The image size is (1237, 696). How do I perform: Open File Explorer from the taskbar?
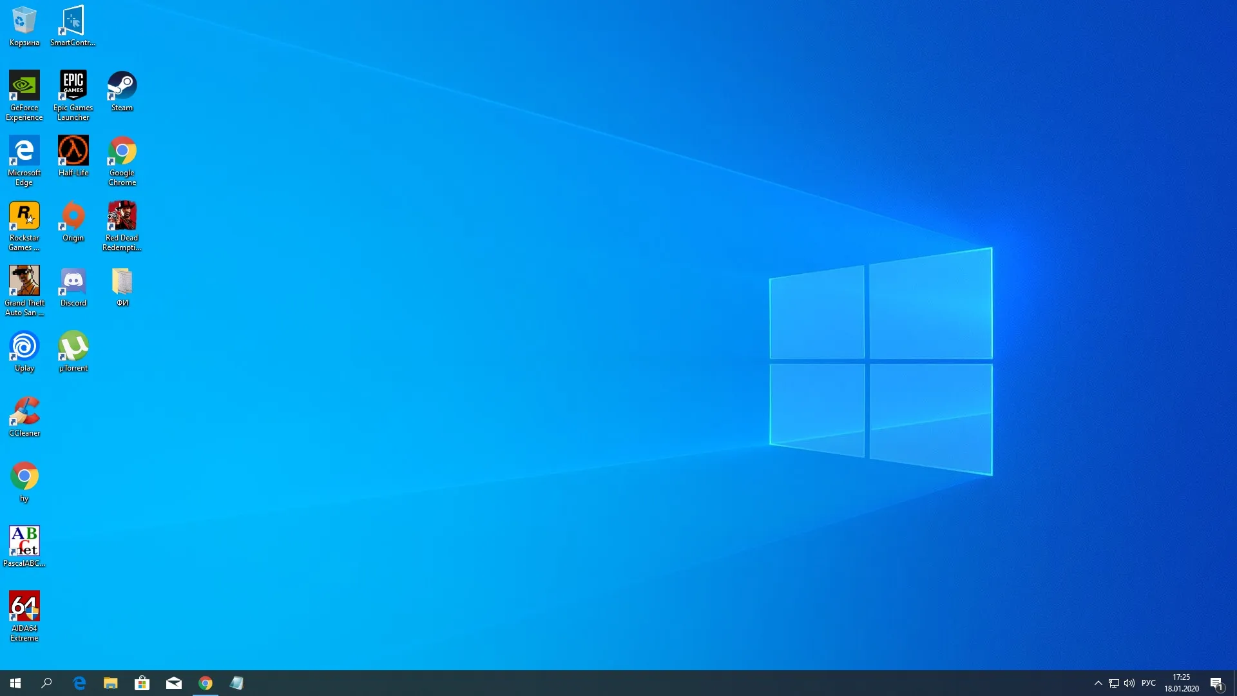tap(111, 683)
